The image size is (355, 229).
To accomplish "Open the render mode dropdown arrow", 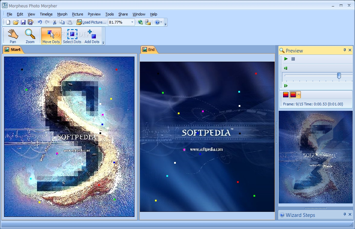I will tap(299, 95).
